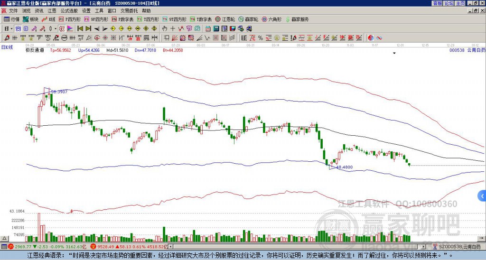
Task: Click the up triangle button by volume axis
Action: pos(4,238)
